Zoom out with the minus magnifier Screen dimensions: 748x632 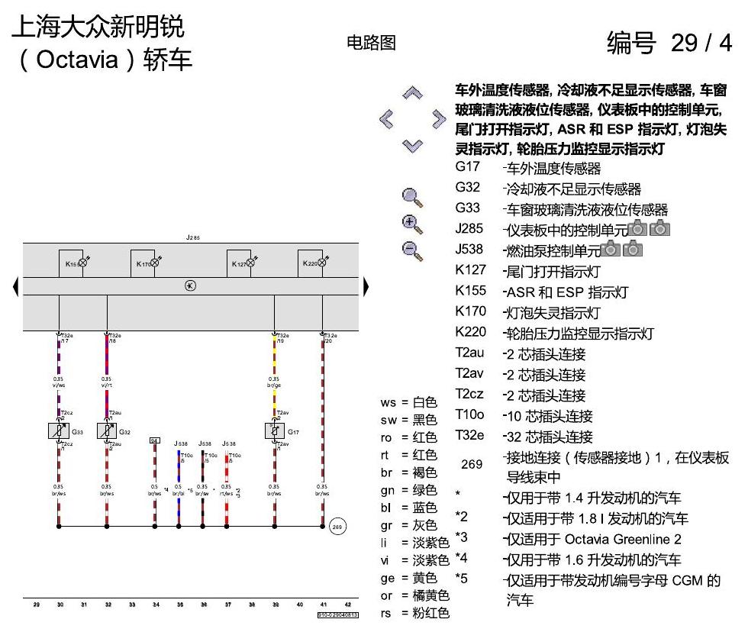click(x=412, y=251)
